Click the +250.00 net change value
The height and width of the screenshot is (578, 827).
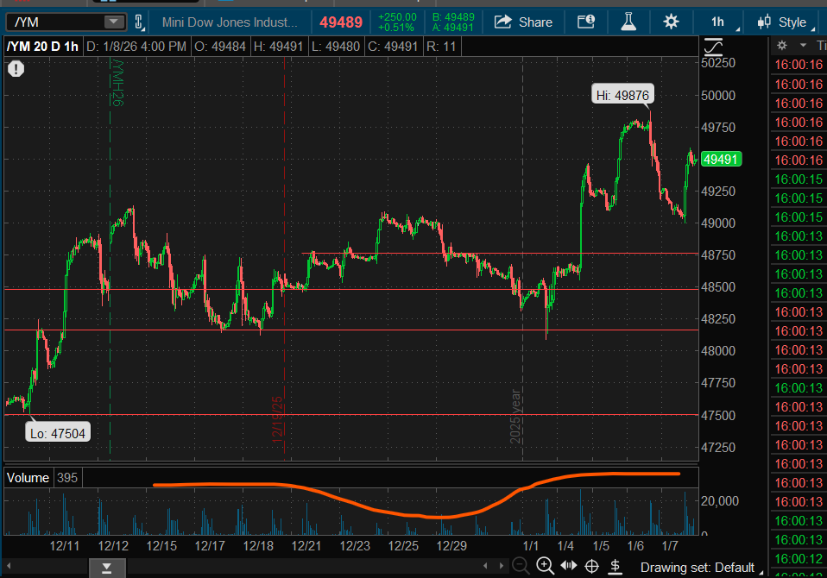tap(397, 17)
